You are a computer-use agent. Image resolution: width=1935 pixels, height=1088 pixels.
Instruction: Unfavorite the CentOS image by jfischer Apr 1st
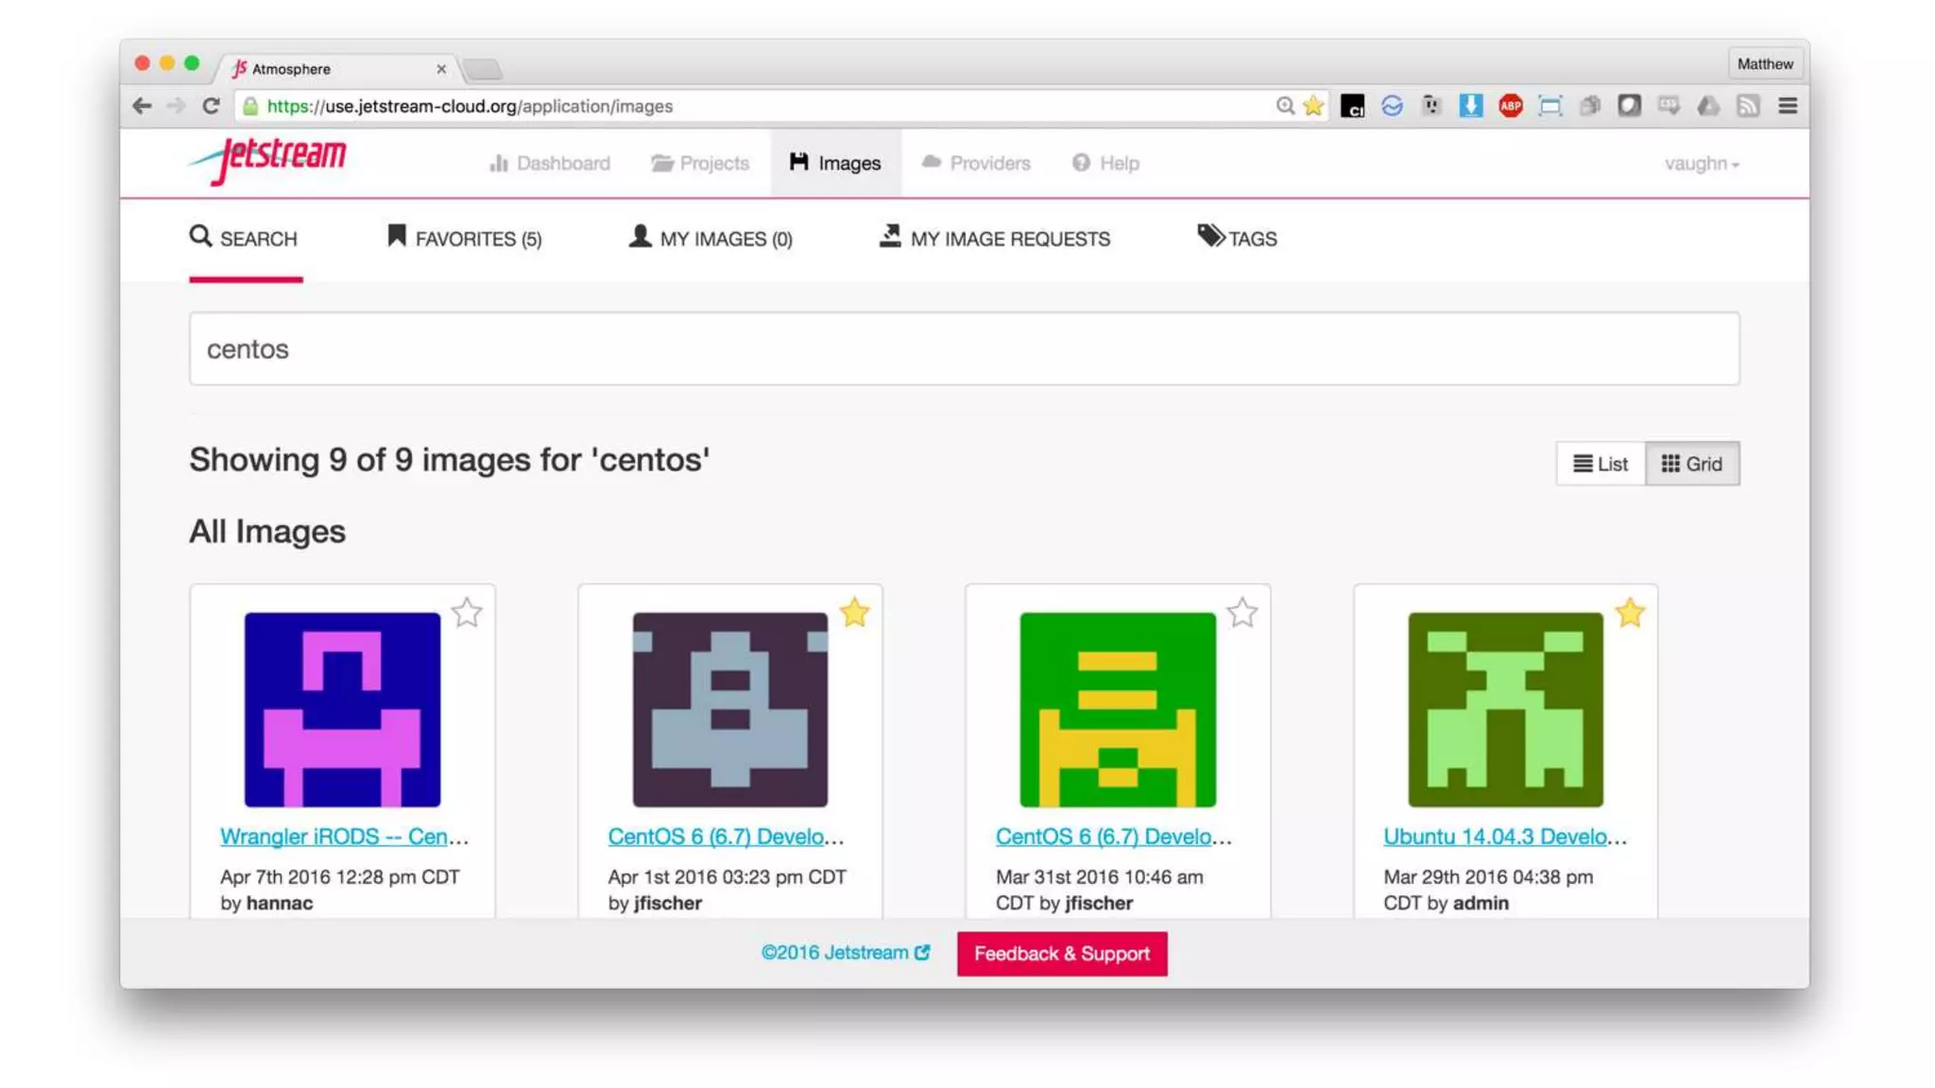854,613
